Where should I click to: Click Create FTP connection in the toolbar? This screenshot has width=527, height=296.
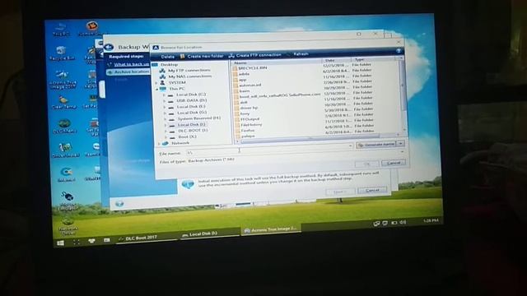click(x=255, y=55)
